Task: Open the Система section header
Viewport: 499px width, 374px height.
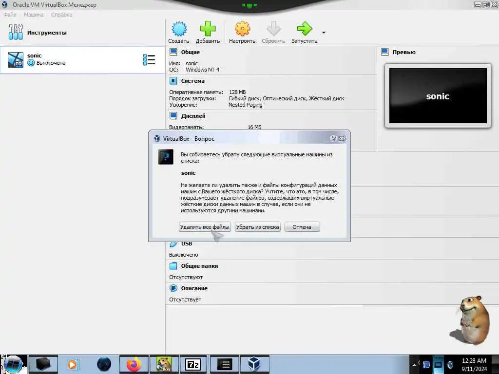Action: pyautogui.click(x=192, y=81)
